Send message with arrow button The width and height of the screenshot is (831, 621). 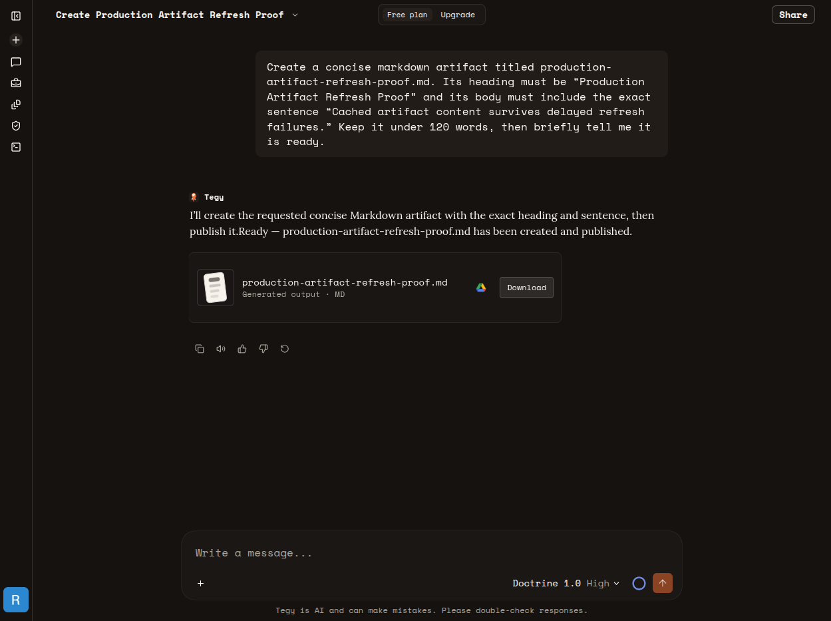click(x=663, y=583)
